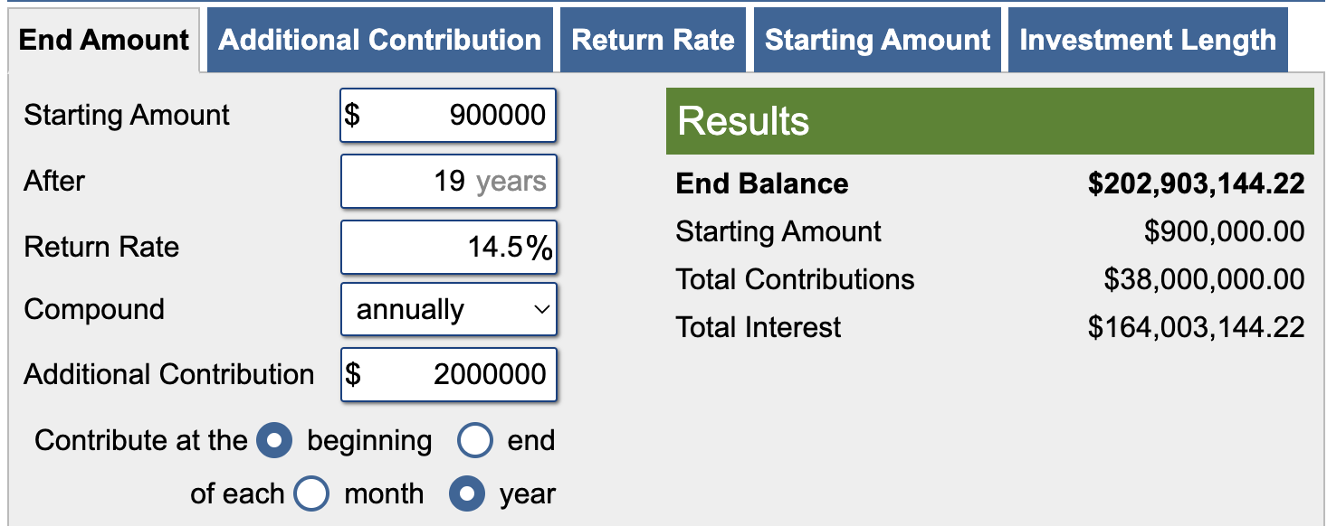Open the Return Rate tab
Viewport: 1327px width, 526px height.
click(653, 39)
